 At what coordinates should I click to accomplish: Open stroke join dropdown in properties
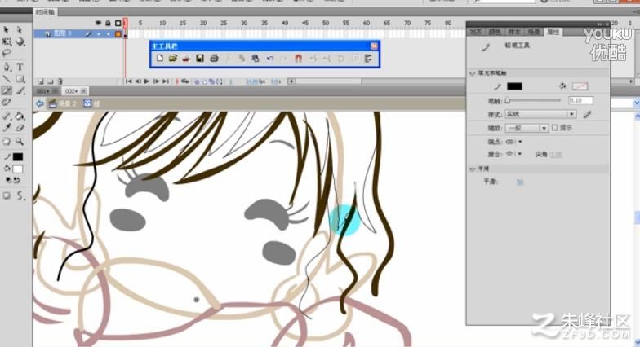[513, 154]
